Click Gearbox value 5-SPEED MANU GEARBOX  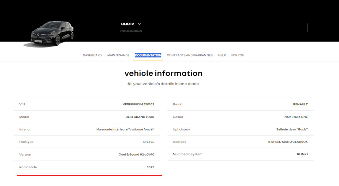288,142
